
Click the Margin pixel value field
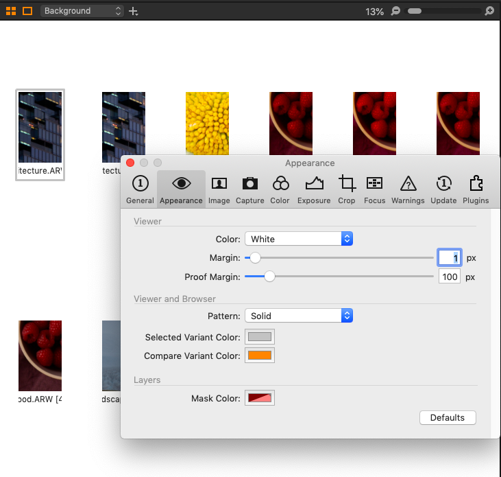tap(450, 257)
